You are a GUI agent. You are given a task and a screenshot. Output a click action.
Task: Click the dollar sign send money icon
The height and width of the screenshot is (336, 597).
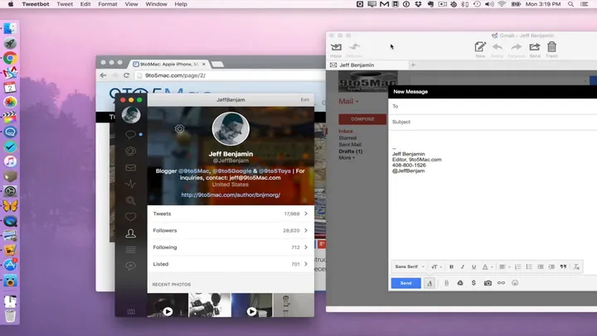(473, 283)
